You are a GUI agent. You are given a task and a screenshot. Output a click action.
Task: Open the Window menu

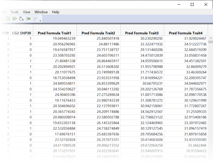pyautogui.click(x=41, y=12)
